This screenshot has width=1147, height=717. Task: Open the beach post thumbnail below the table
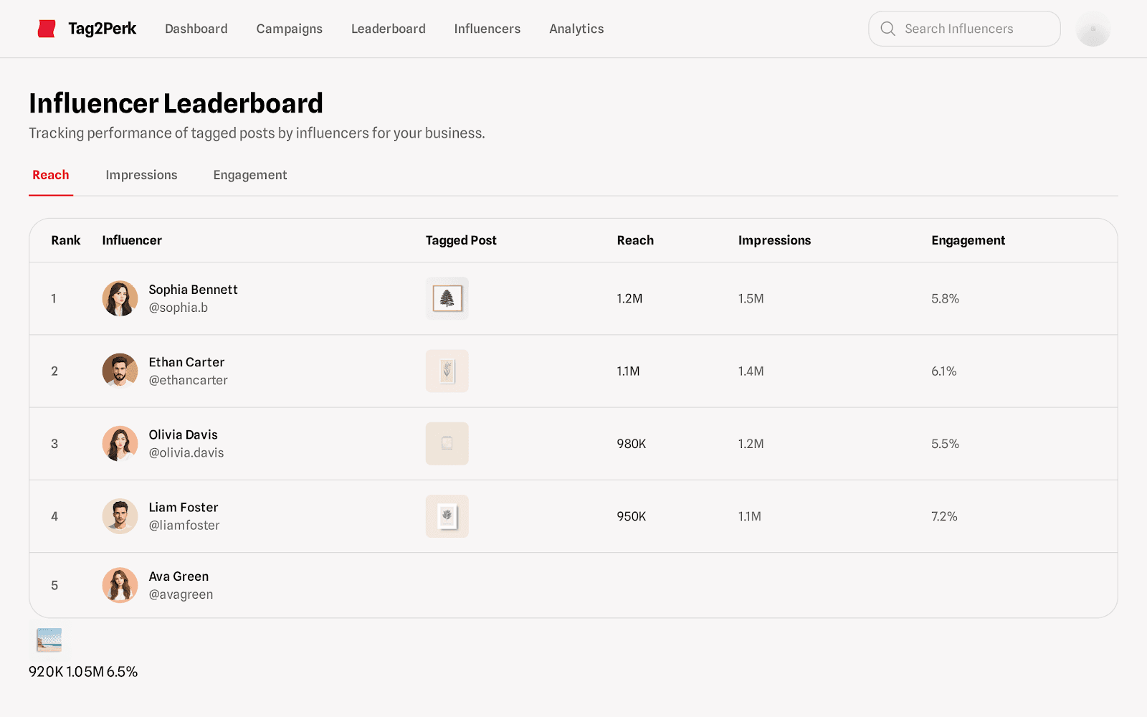(49, 640)
